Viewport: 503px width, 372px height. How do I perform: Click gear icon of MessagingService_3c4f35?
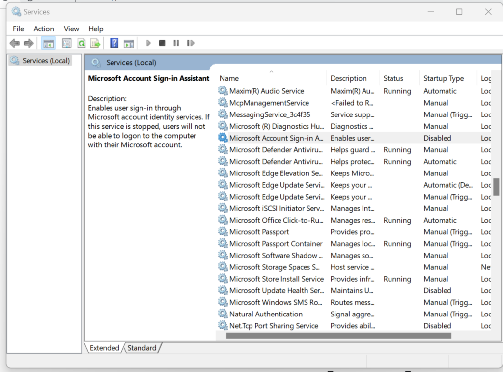[x=223, y=114]
